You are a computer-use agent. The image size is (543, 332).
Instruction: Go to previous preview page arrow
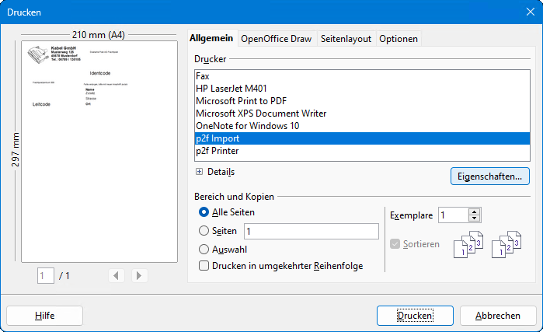pyautogui.click(x=116, y=275)
